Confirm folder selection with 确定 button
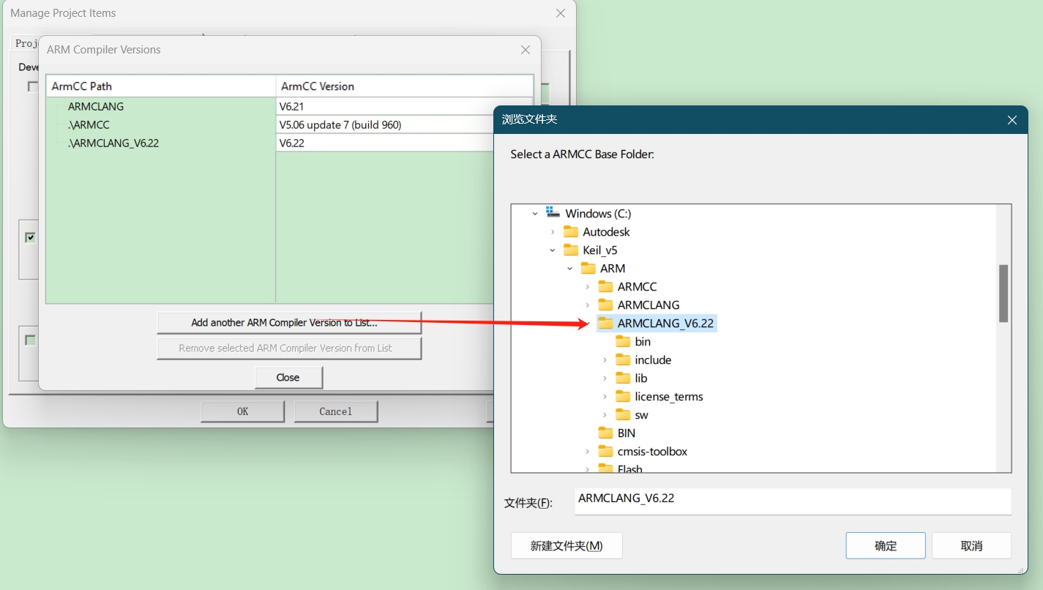Screen dimensions: 1043x590 coord(886,546)
